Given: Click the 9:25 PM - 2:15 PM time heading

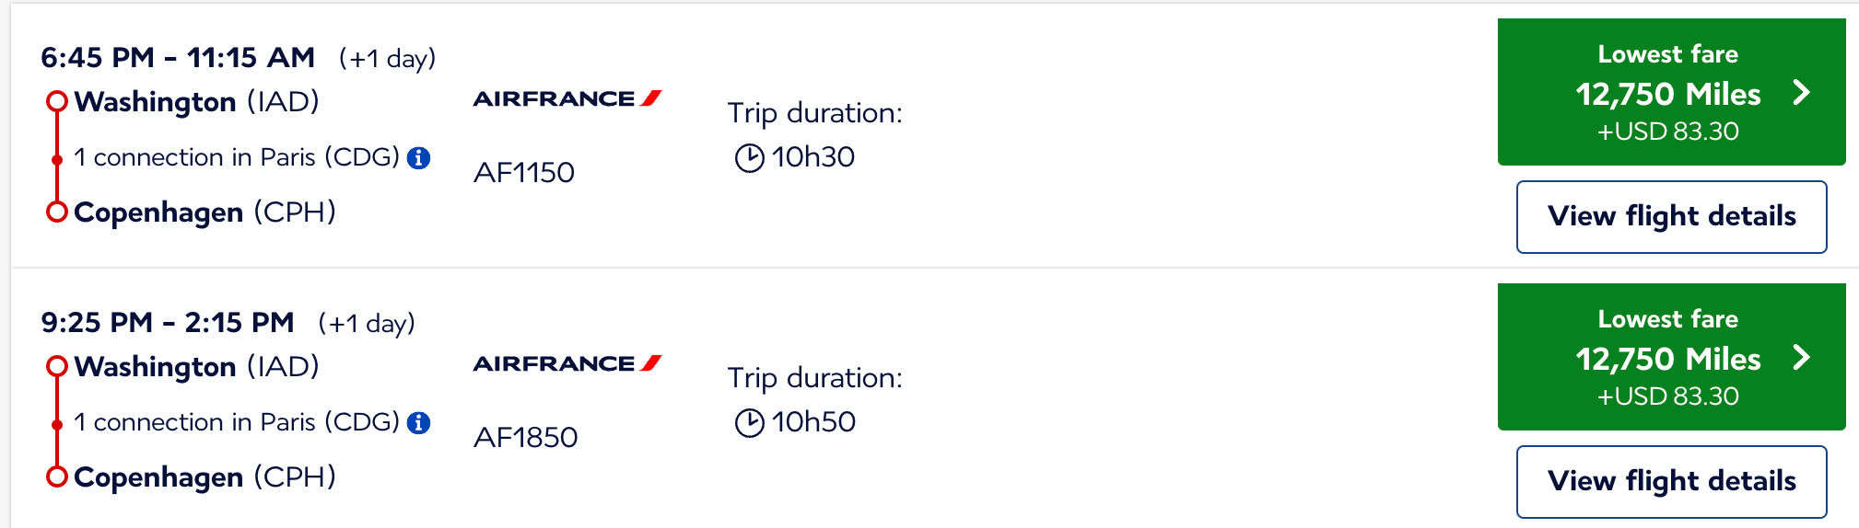Looking at the screenshot, I should [x=168, y=322].
